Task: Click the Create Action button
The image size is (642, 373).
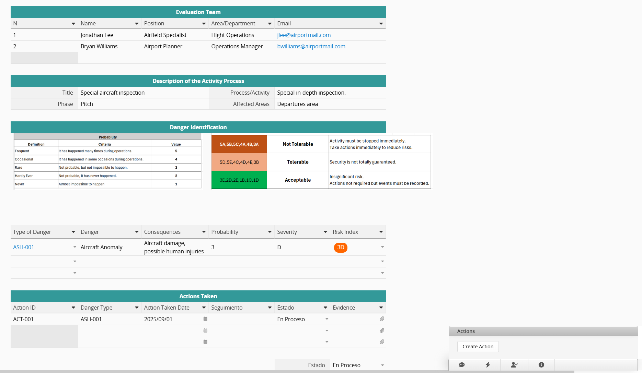Action: tap(478, 347)
